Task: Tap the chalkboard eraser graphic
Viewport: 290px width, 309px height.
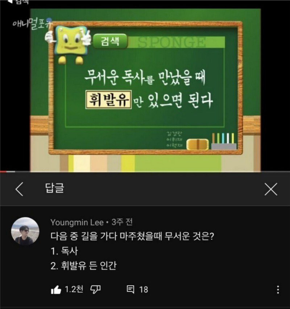Action: (198, 144)
